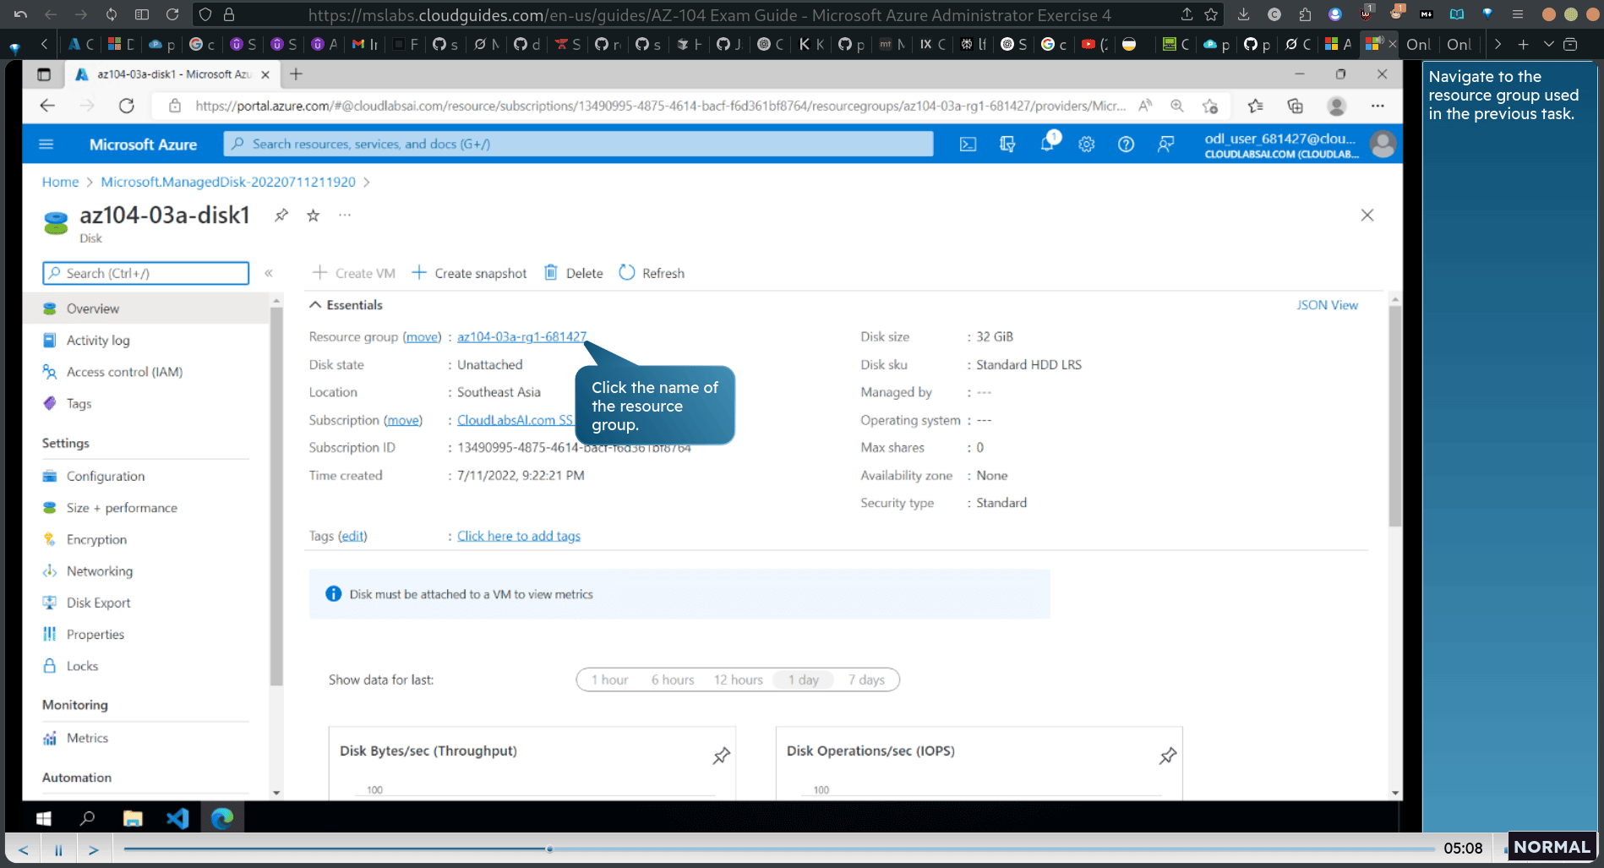Open the Directories and subscriptions filter icon
The height and width of the screenshot is (868, 1604).
[x=1007, y=145]
